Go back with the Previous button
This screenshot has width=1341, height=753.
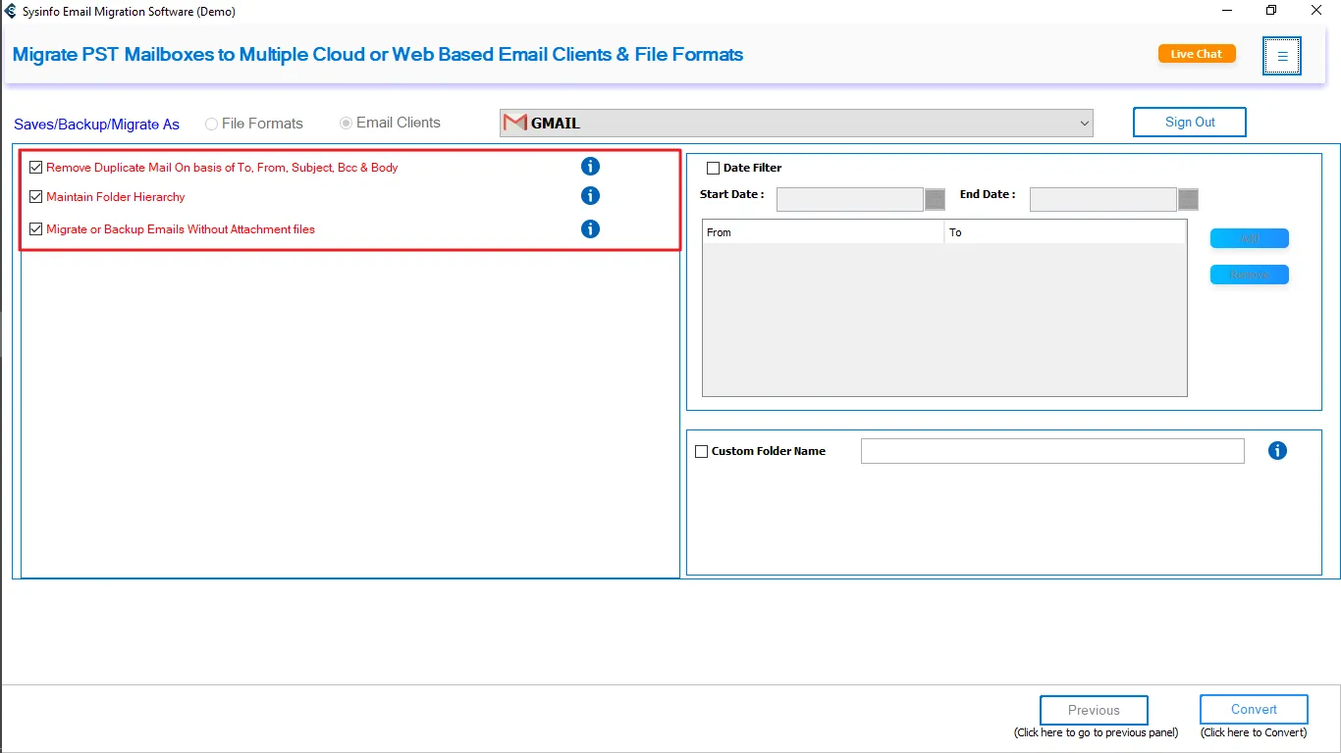click(x=1094, y=710)
